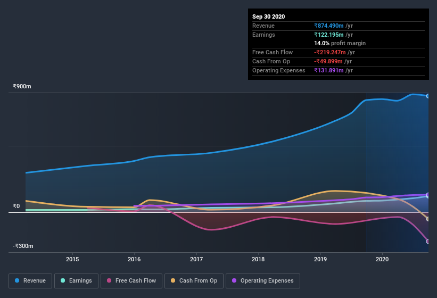Click the 2016 x-axis label
Viewport: 437px width, 298px height.
pos(134,259)
